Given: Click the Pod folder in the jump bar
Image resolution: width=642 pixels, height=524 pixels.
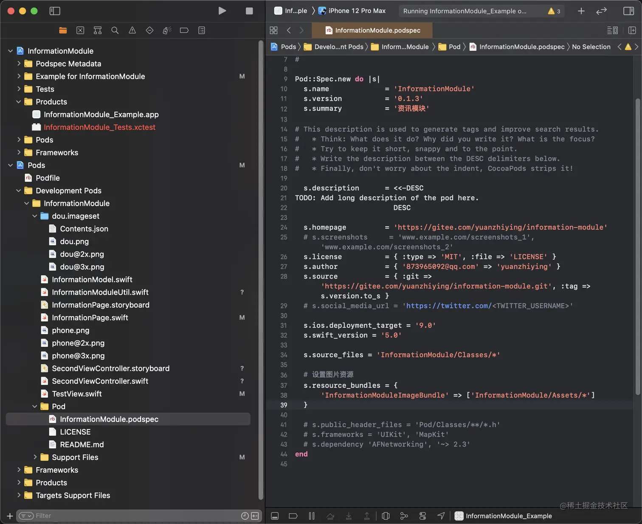Looking at the screenshot, I should (x=449, y=47).
